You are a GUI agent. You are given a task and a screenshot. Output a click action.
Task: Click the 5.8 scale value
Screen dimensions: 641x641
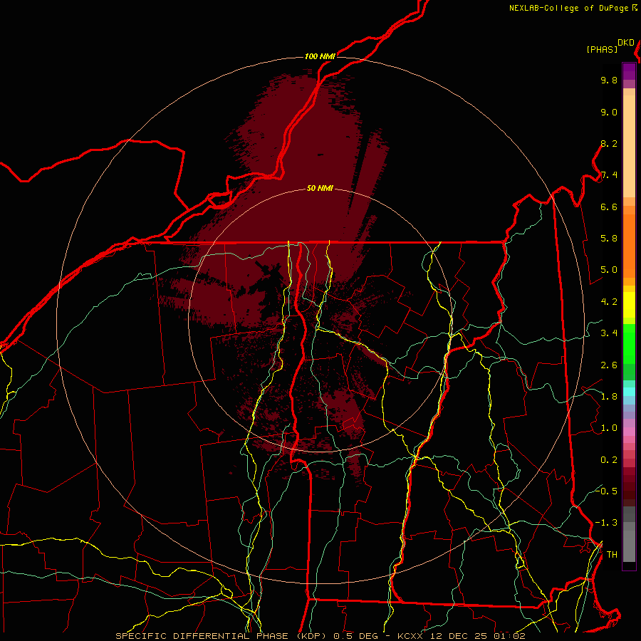click(x=609, y=239)
